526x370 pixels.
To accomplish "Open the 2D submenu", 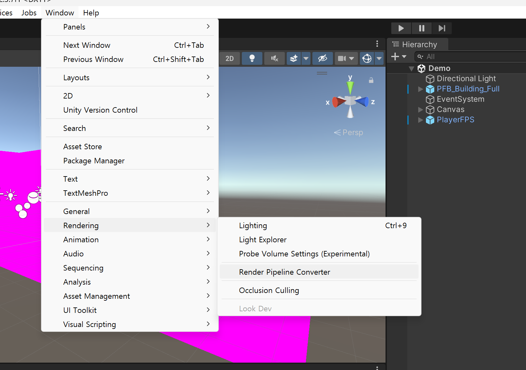I will click(130, 96).
